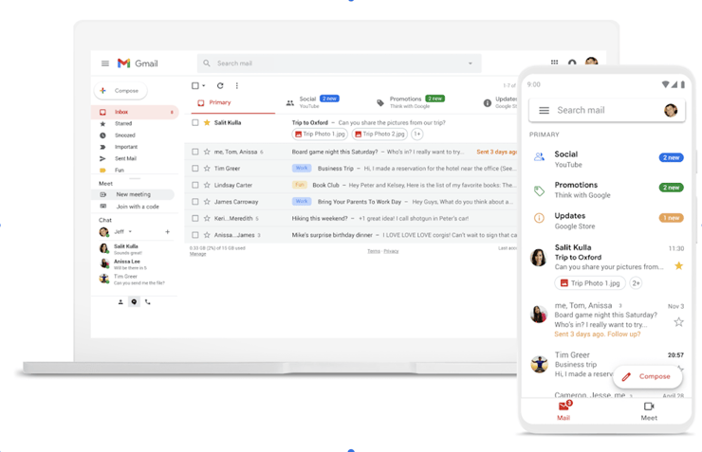
Task: Tap the hamburger menu in phone search bar
Action: 544,110
